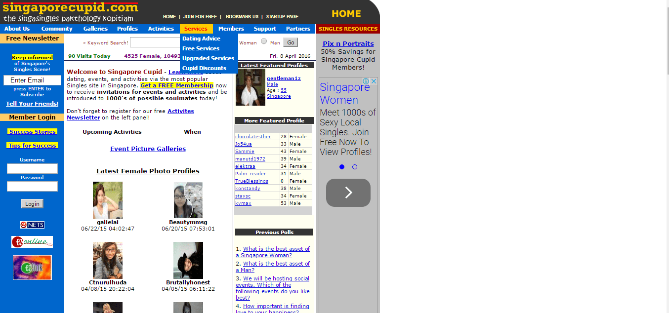Open Event Picture Galleries link
This screenshot has height=313, width=669.
[x=148, y=149]
